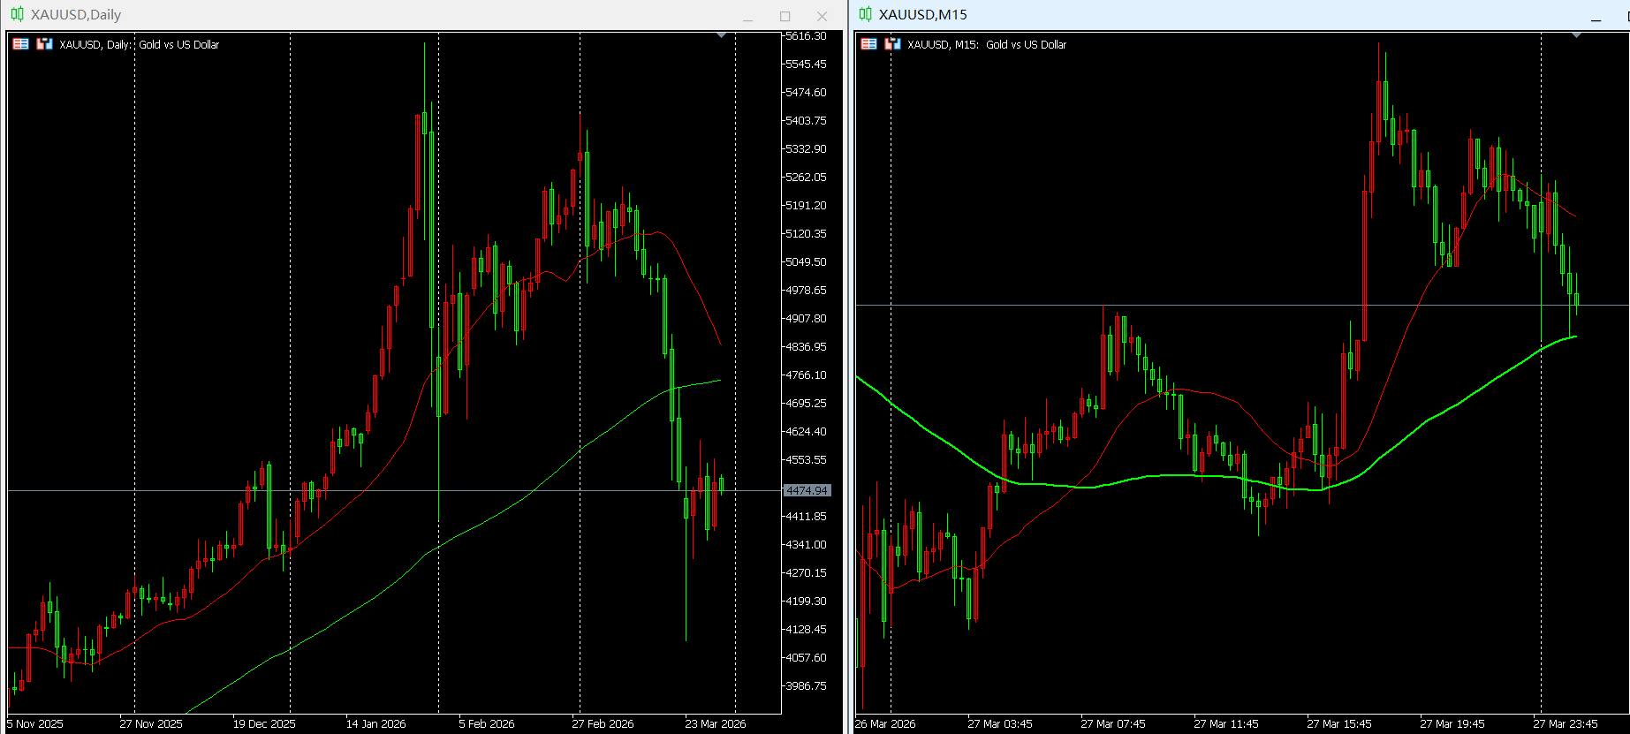Screen dimensions: 1630x734
Task: Click the 5616.30 level on Daily price scale
Action: point(806,36)
